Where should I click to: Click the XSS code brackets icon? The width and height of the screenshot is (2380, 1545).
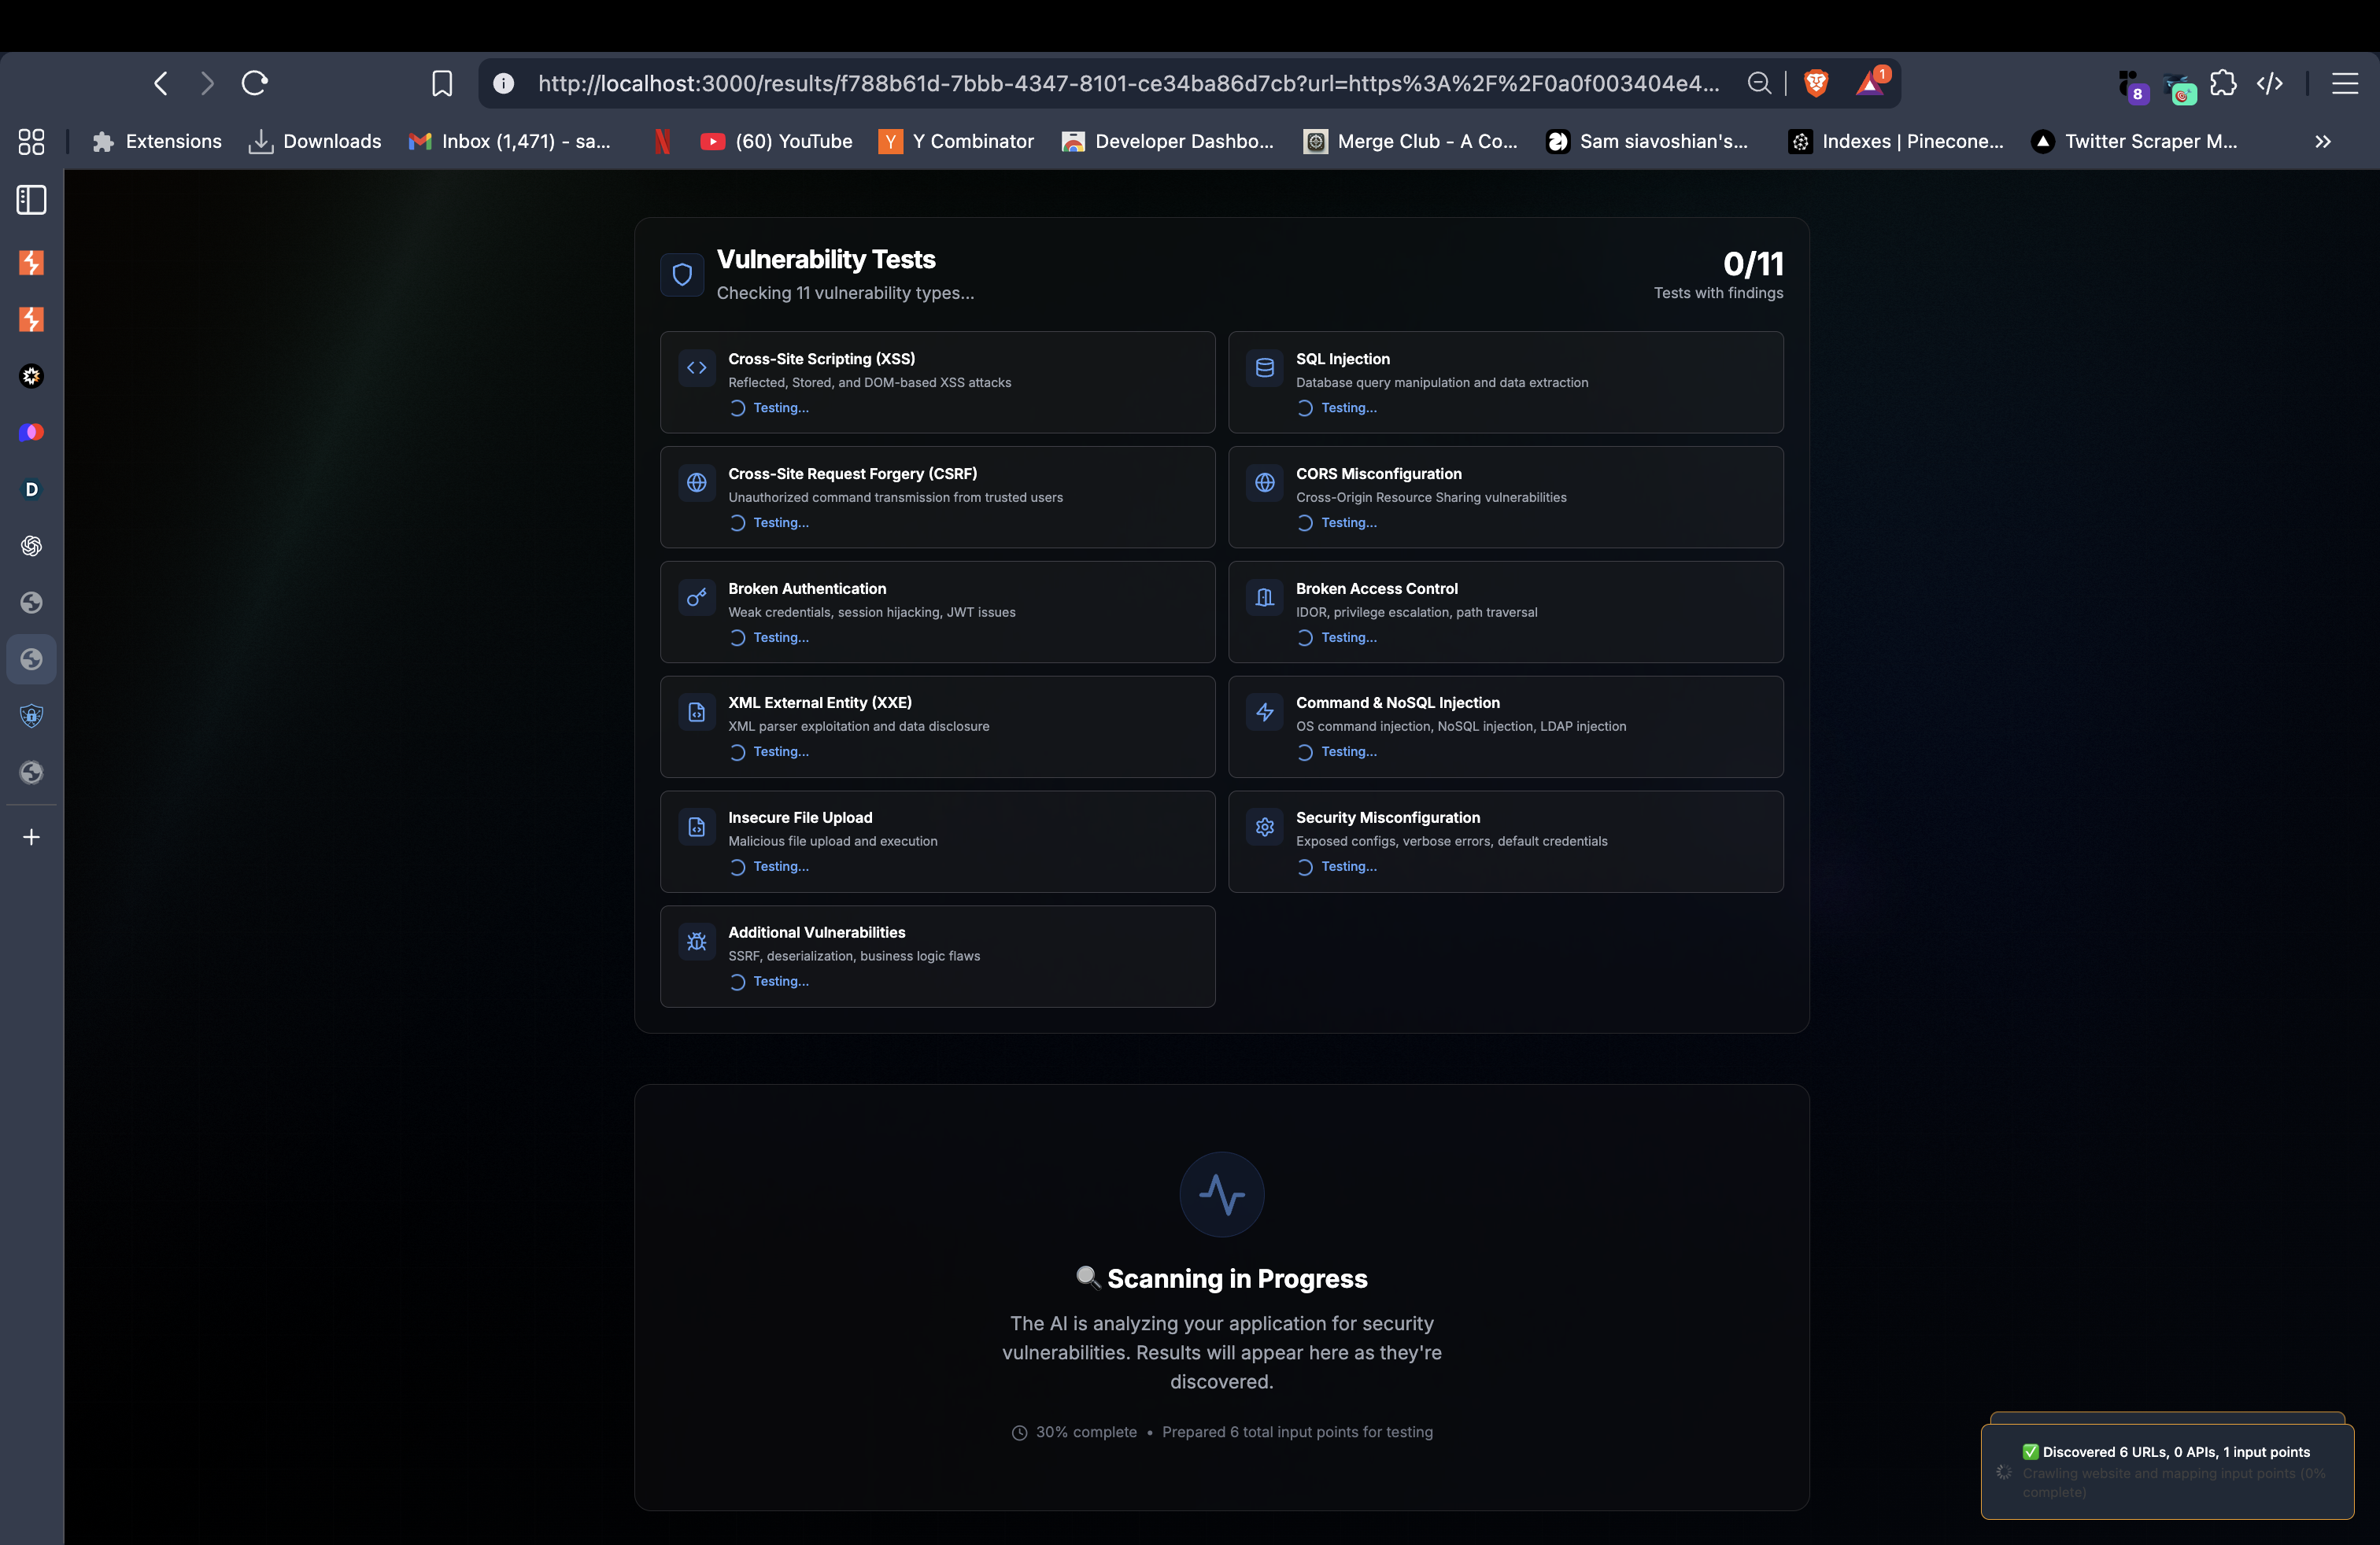[x=697, y=367]
